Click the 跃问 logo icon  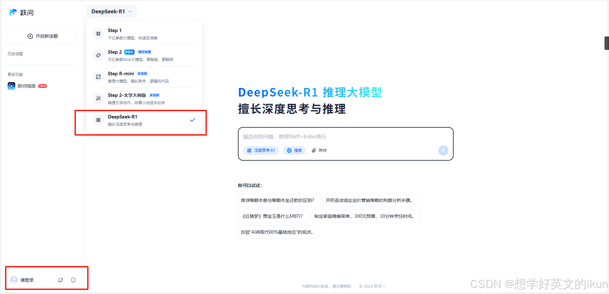(13, 12)
